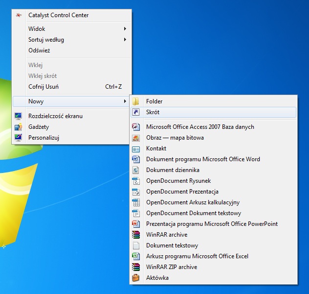Viewport: 309px width, 294px height.
Task: Create Arkusz programu Microsoft Office Excel
Action: (214, 256)
